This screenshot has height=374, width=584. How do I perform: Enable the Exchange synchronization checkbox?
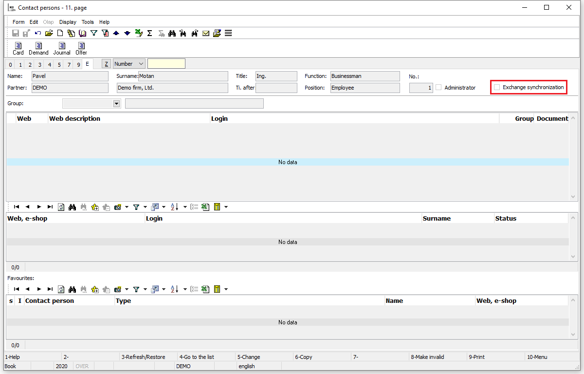[x=497, y=88]
